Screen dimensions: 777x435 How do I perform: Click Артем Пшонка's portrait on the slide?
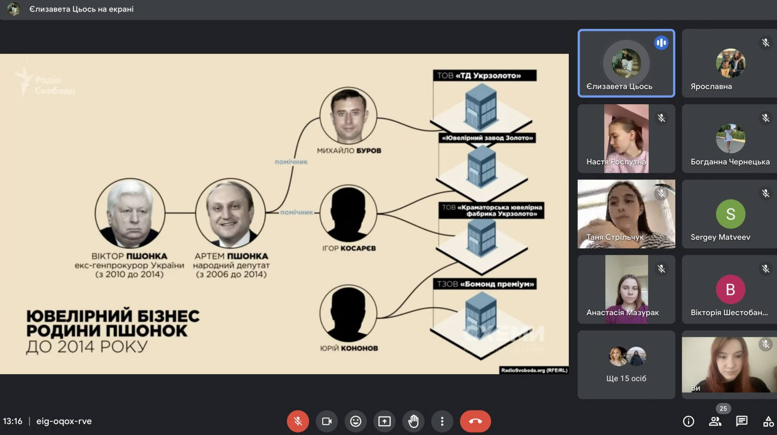[x=230, y=213]
